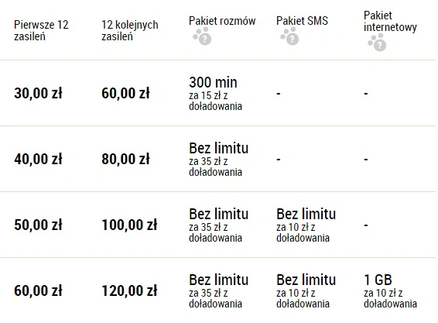Click Bez limitu SMS in 60,00 zł row
This screenshot has height=323, width=438.
tap(306, 280)
